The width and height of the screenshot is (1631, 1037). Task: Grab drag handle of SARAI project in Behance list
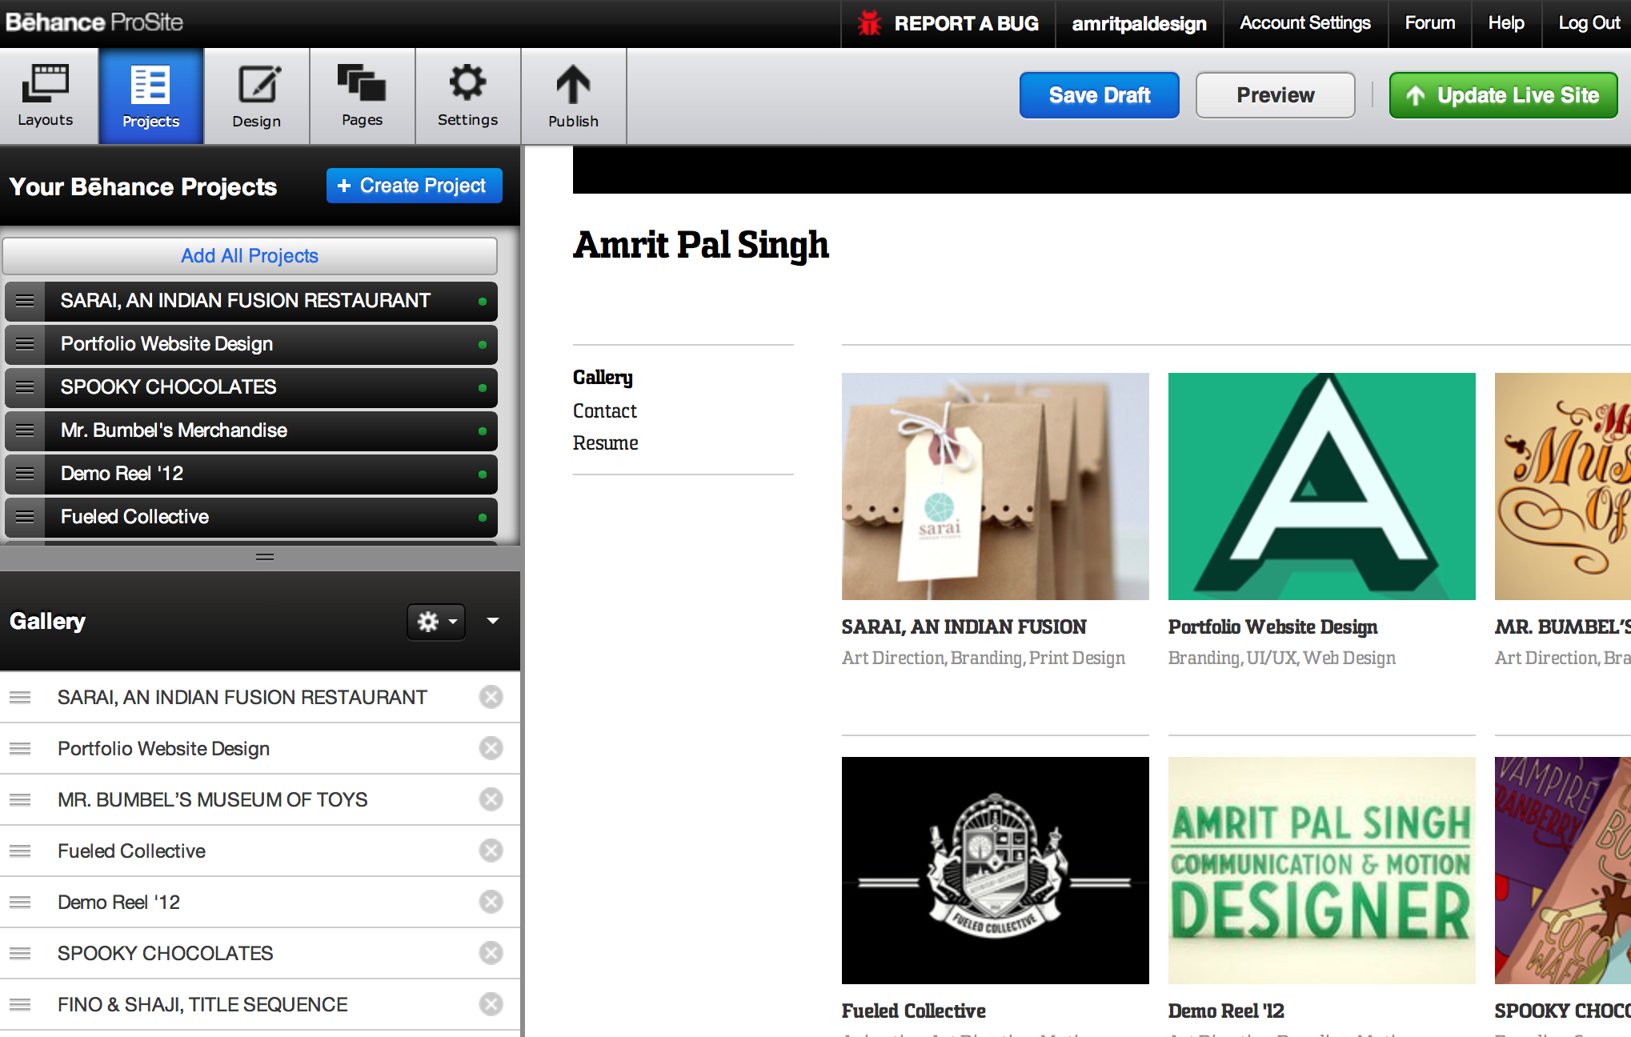click(25, 301)
